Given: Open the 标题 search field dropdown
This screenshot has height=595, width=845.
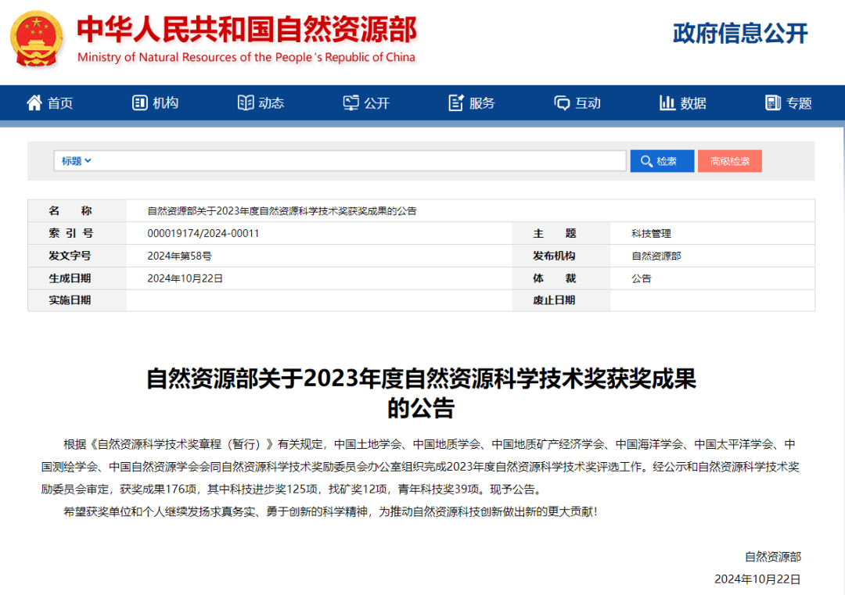Looking at the screenshot, I should (77, 161).
